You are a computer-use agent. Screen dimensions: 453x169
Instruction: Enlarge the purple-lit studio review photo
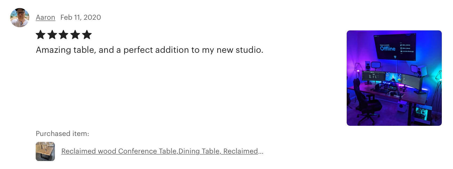[x=394, y=78]
